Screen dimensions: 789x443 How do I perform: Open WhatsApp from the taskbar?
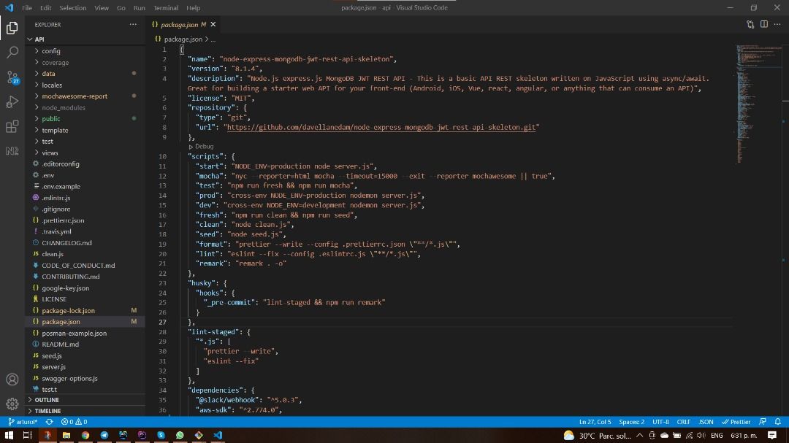[180, 436]
